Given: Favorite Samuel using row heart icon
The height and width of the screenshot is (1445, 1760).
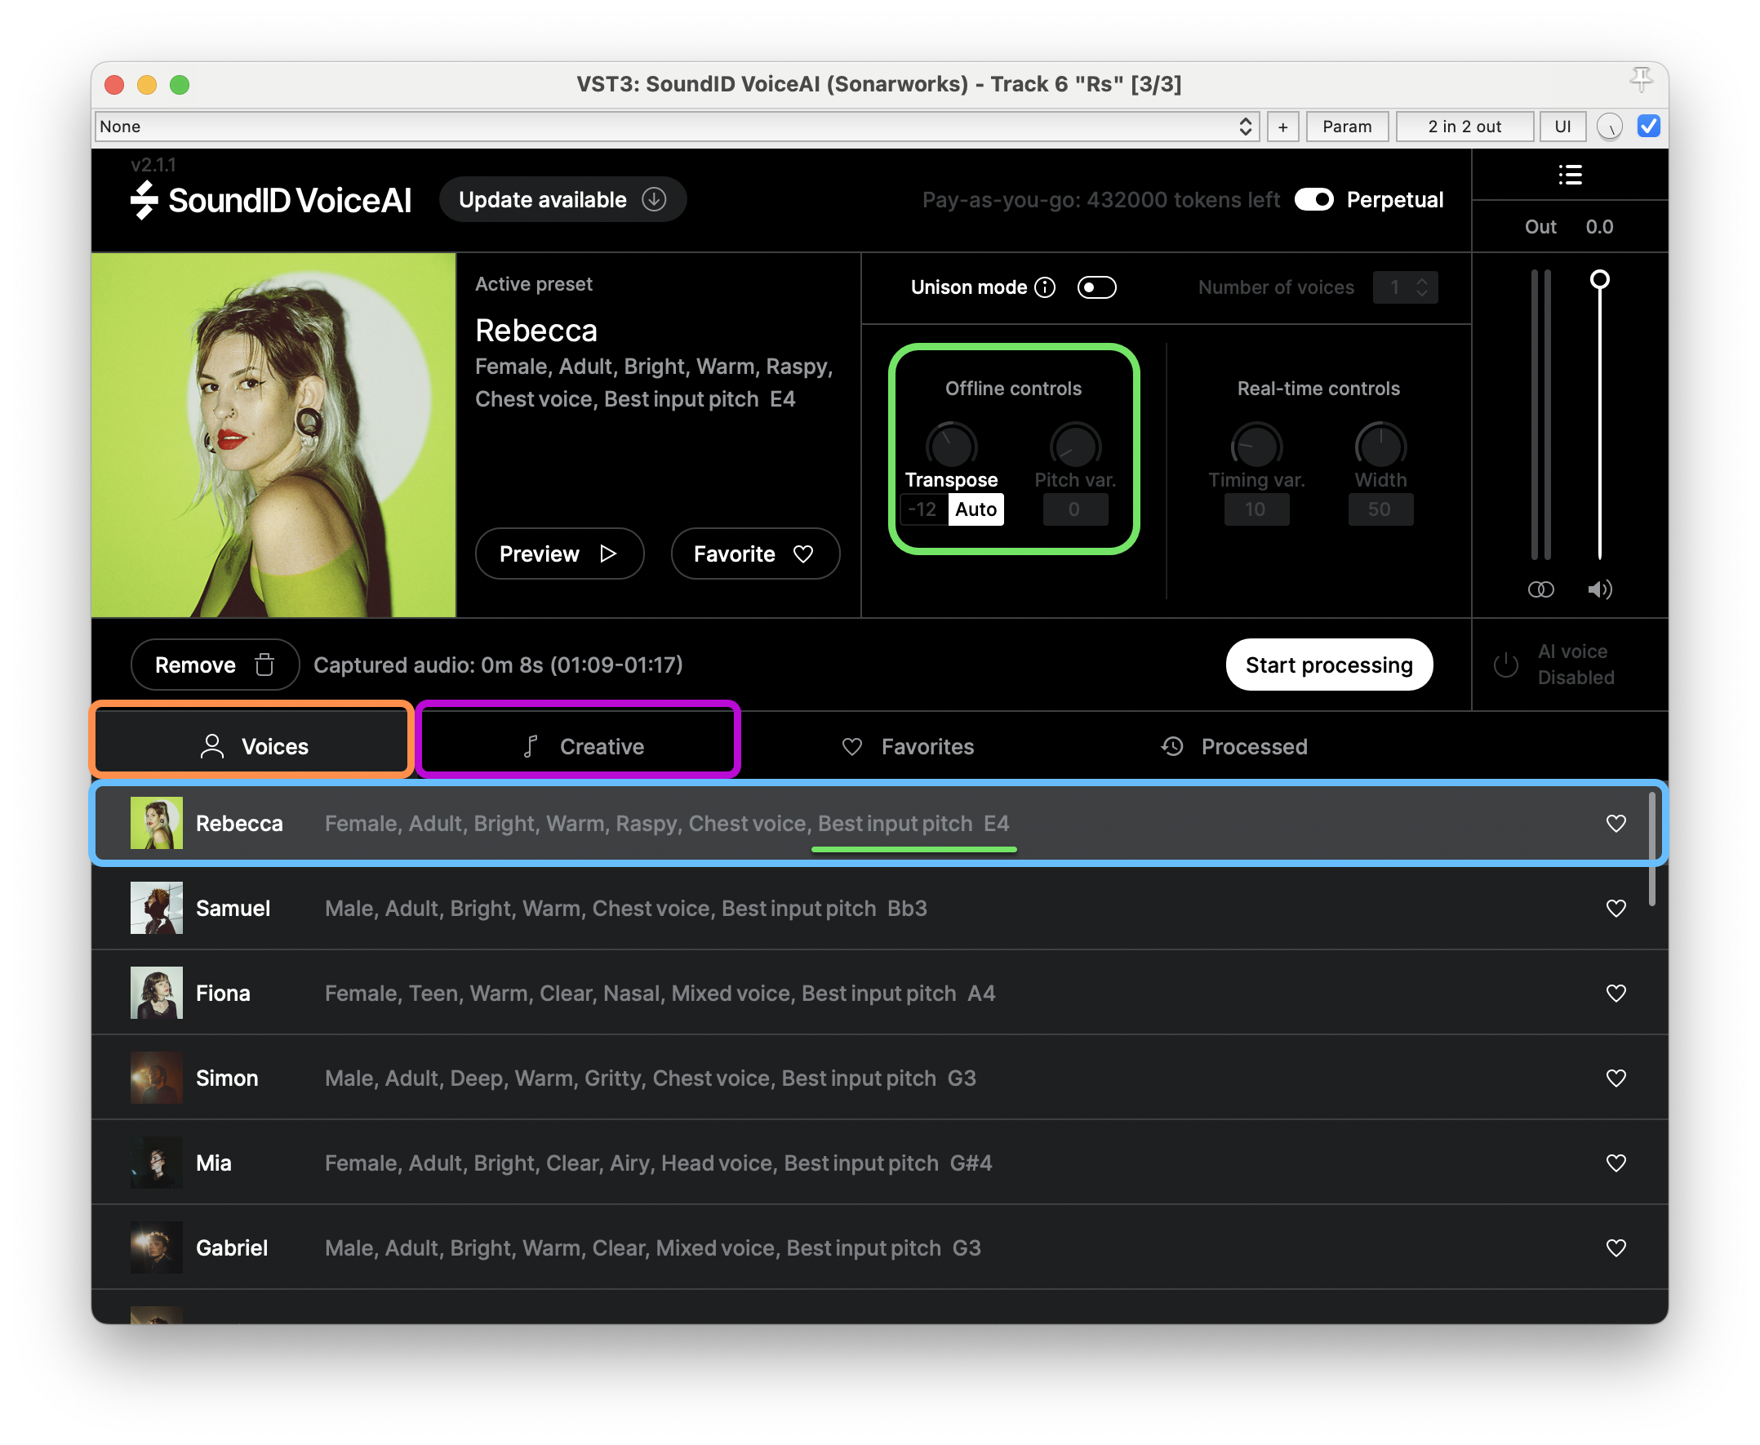Looking at the screenshot, I should [1616, 908].
